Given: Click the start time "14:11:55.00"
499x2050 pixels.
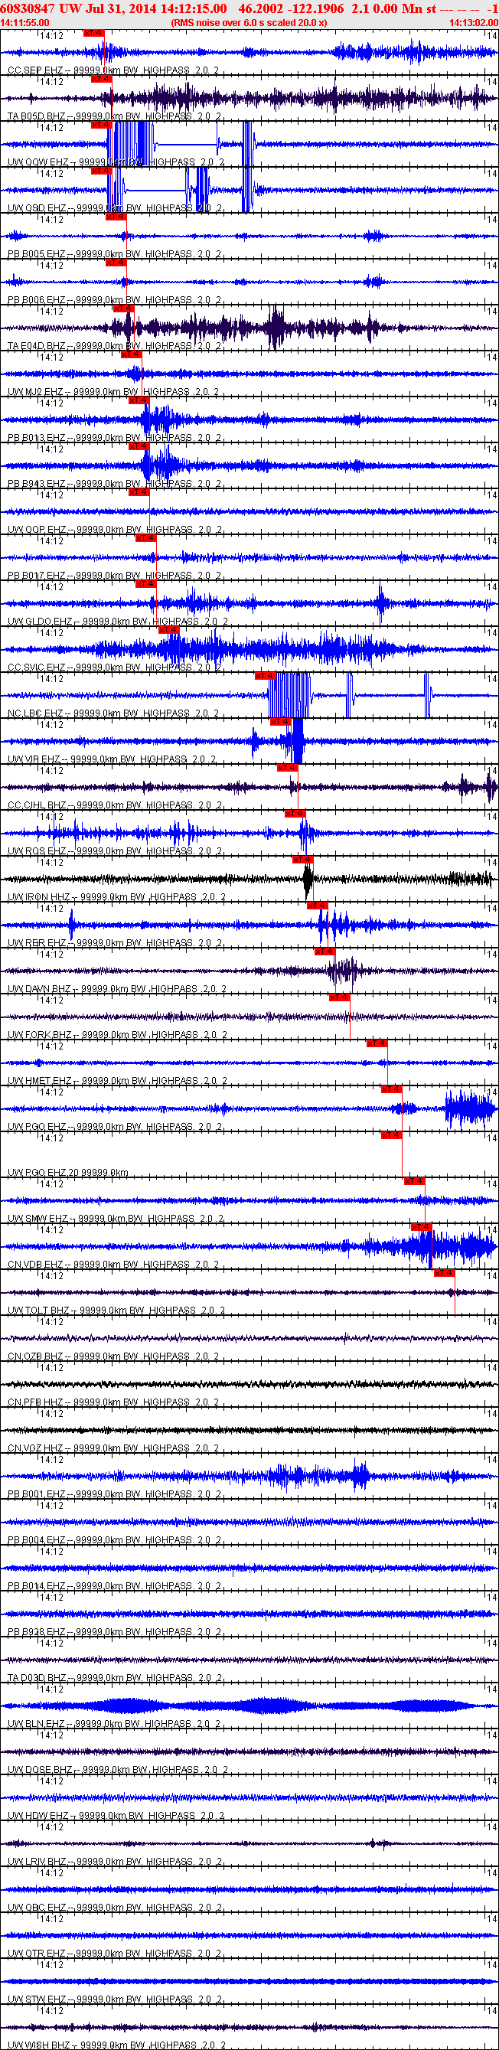Looking at the screenshot, I should point(24,23).
